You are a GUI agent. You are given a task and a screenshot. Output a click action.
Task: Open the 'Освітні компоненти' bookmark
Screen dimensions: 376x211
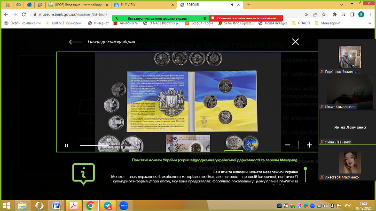pos(22,23)
